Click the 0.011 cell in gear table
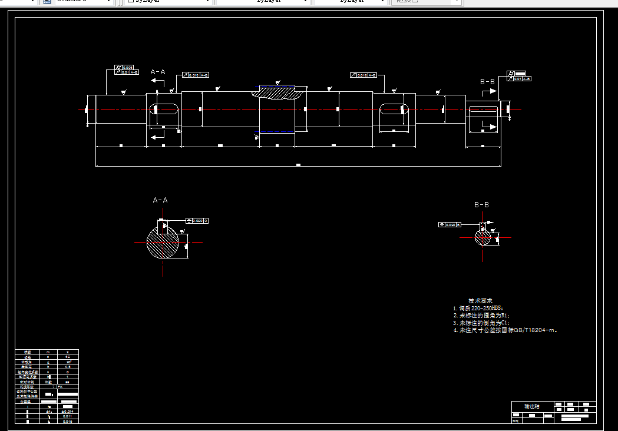The image size is (618, 431). [x=68, y=416]
